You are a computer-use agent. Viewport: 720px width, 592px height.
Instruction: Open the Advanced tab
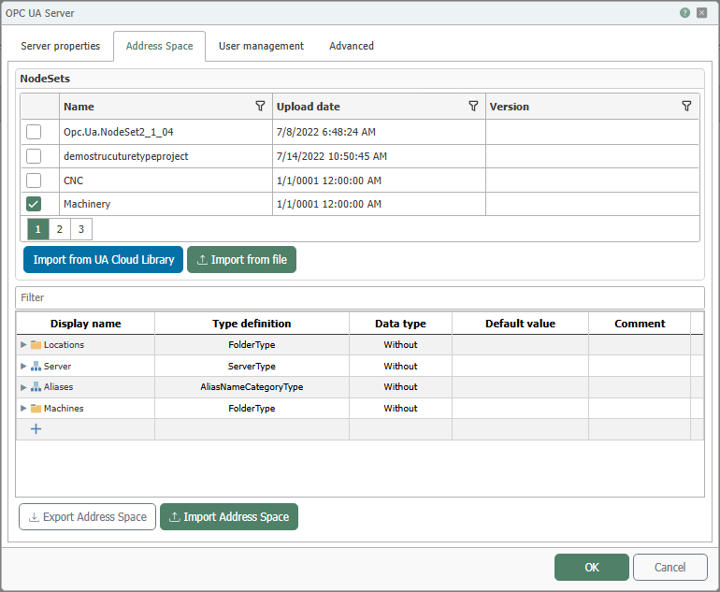[x=352, y=46]
